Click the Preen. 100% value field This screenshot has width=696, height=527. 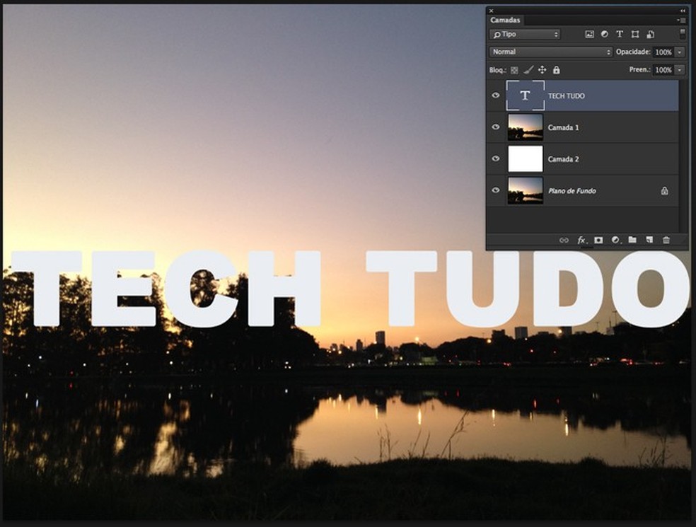coord(663,70)
